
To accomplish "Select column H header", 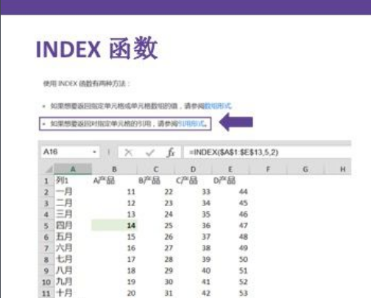I will pos(343,169).
